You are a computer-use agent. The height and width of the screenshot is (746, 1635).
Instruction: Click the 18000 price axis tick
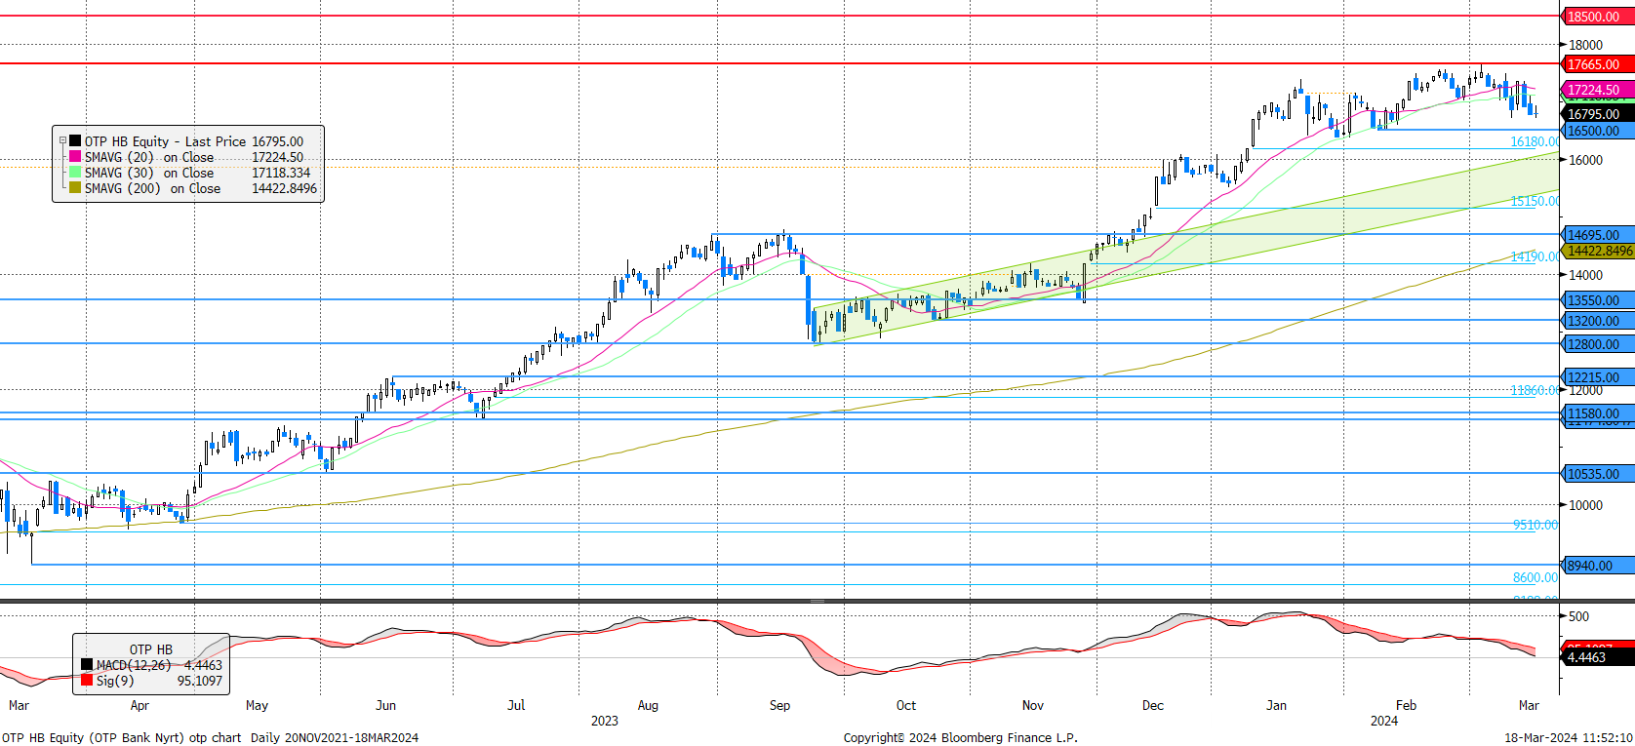coord(1585,45)
